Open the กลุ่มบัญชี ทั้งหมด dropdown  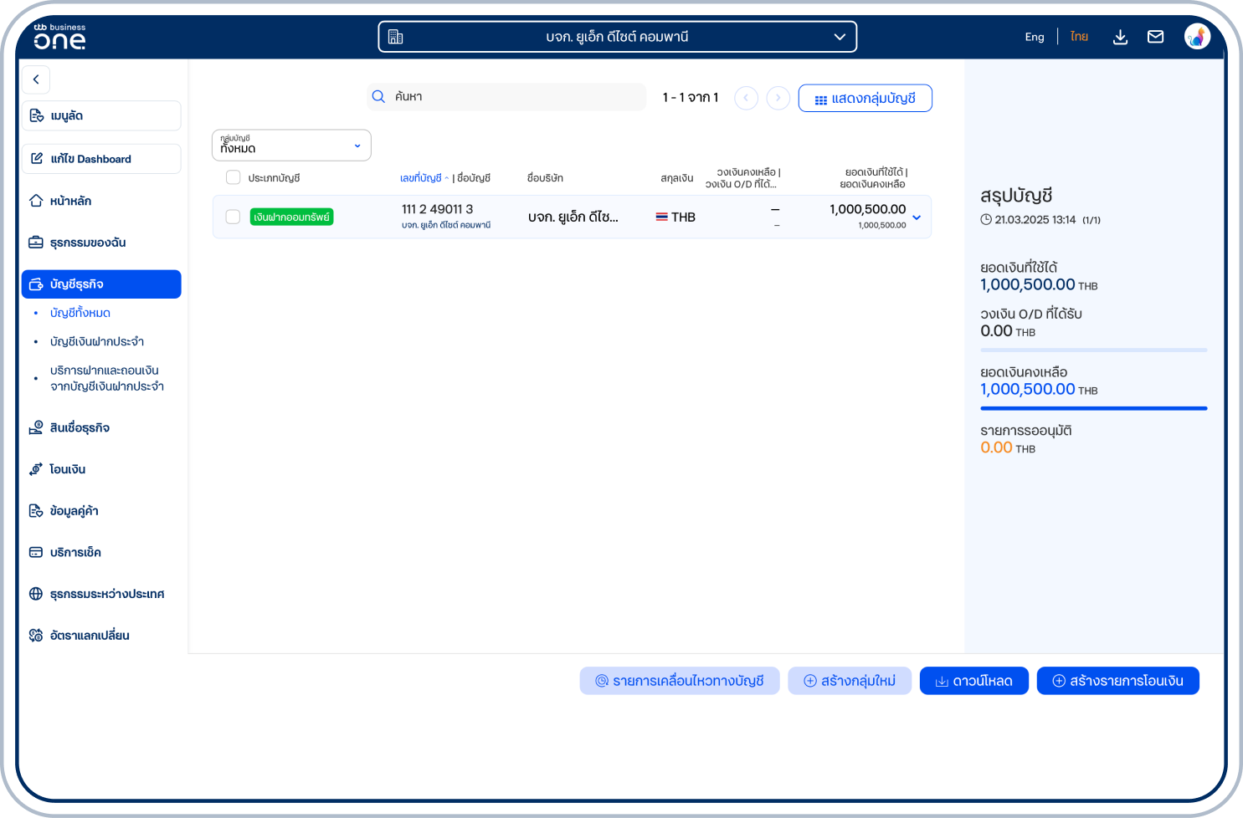290,146
